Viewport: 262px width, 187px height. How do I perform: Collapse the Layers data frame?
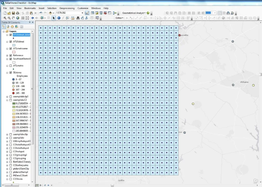3,31
